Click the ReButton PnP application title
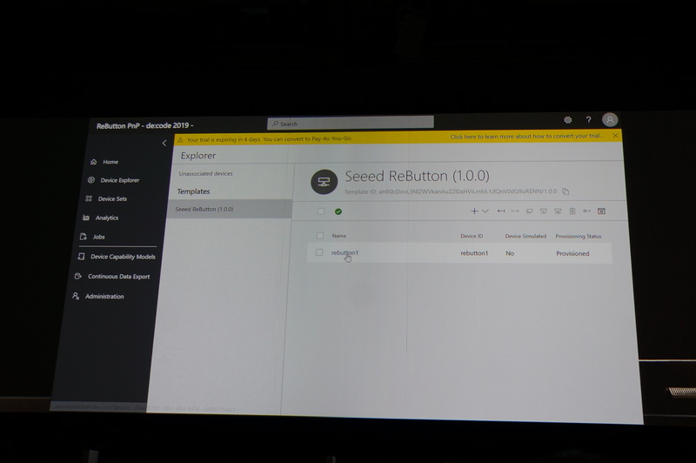 point(144,125)
